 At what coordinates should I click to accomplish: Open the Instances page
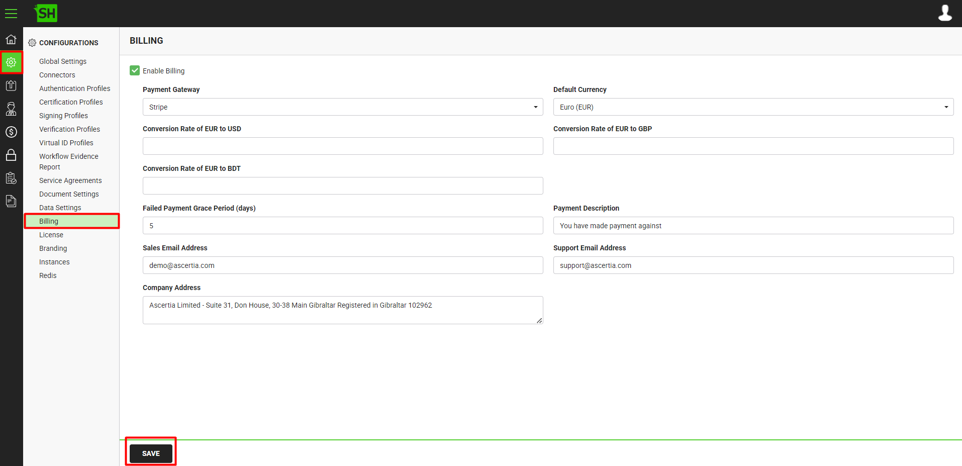pyautogui.click(x=54, y=262)
